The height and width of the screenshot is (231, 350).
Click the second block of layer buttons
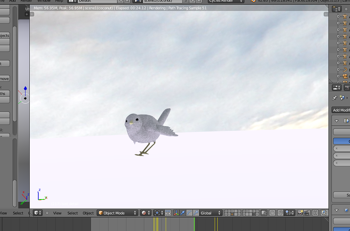(x=251, y=213)
